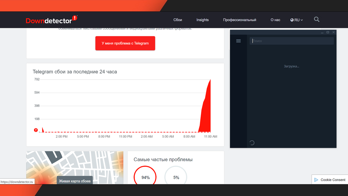The width and height of the screenshot is (348, 196).
Task: Click the 594 axis value
Action: coord(37,93)
